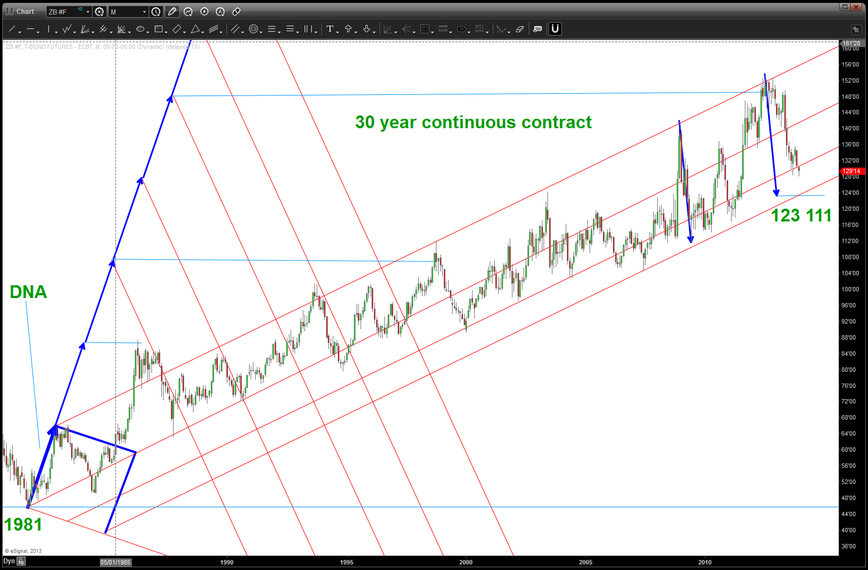Select the ellipse drawing tool
868x570 pixels.
tap(140, 29)
